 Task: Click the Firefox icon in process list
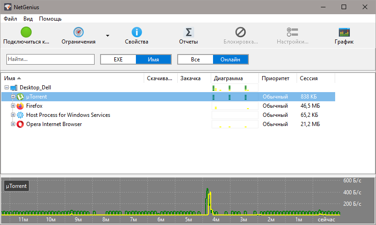[20, 106]
